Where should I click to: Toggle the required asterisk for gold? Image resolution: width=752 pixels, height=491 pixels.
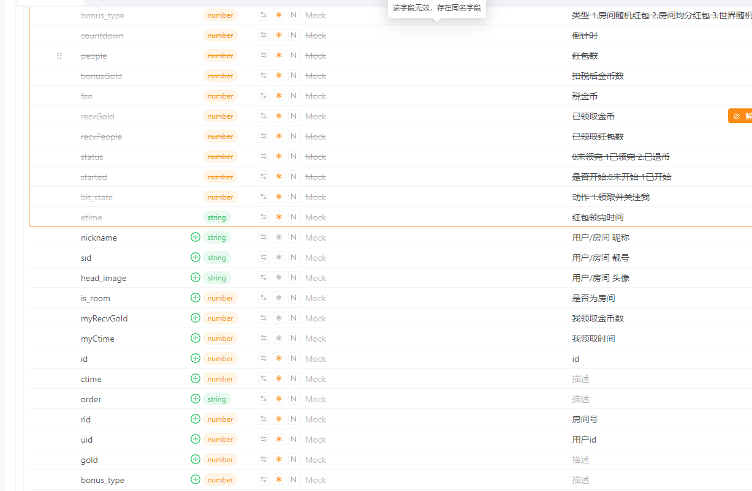pos(279,459)
